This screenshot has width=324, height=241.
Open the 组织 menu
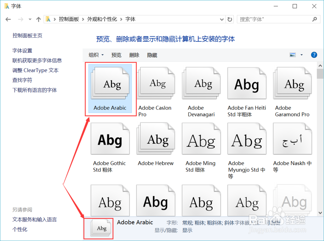coord(96,55)
